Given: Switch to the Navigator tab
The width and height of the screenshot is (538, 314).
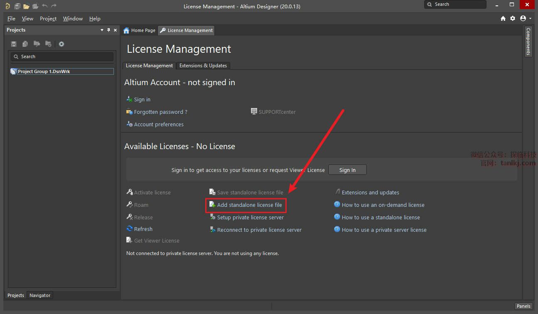Looking at the screenshot, I should click(40, 295).
